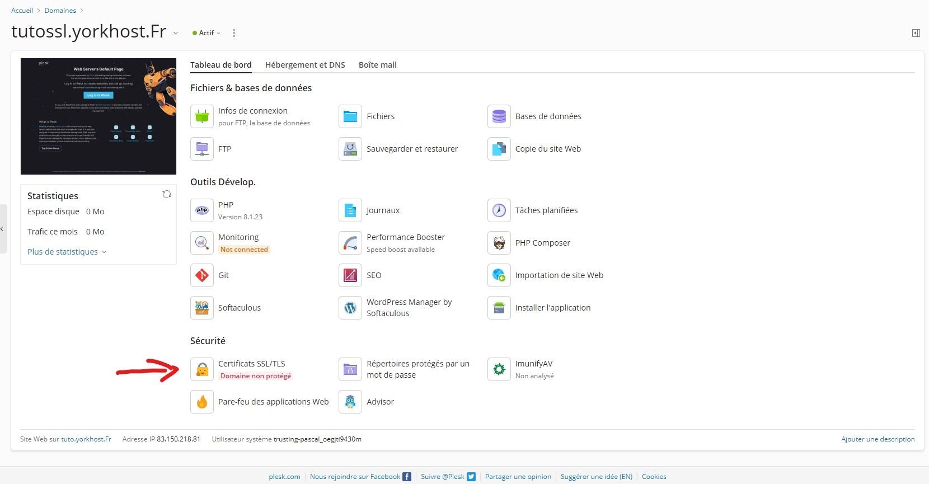The width and height of the screenshot is (929, 484).
Task: Click the WordPress Manager icon
Action: tap(350, 308)
